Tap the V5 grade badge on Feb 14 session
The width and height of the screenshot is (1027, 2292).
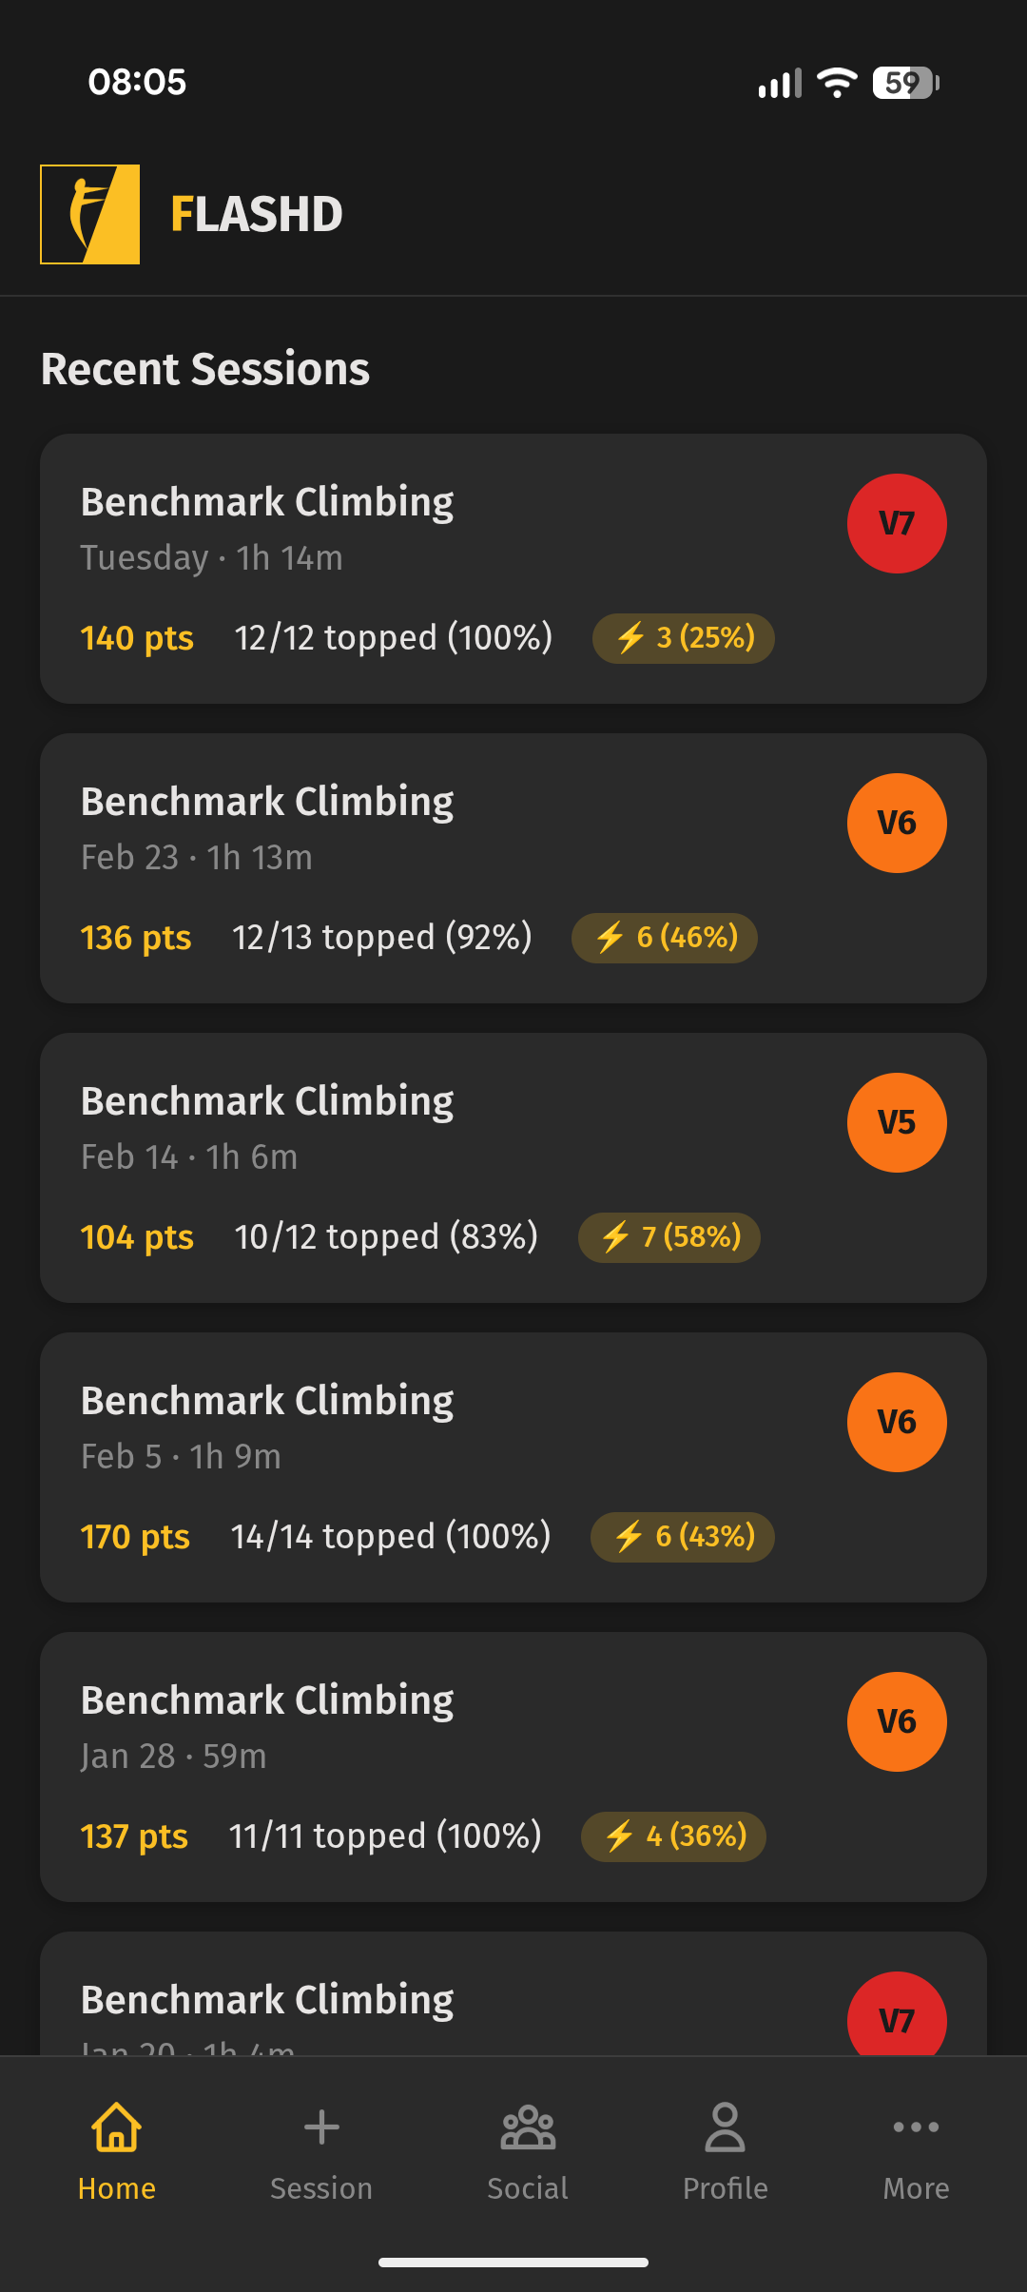(897, 1122)
